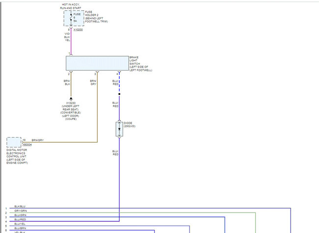Click the BLU/BRN label on wire 6

20,228
